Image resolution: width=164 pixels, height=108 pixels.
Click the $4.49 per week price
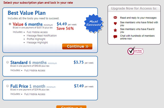point(67,24)
